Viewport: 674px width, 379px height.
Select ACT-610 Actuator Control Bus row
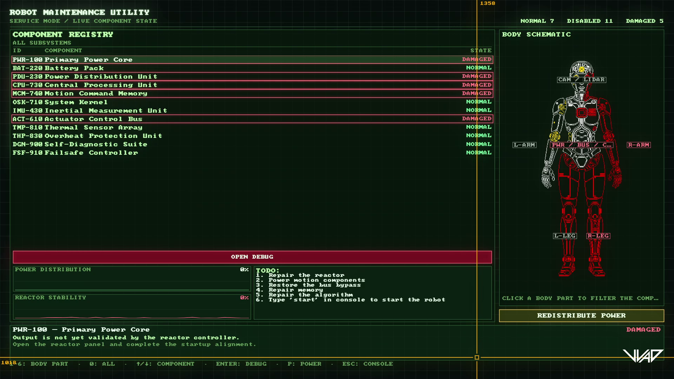tap(252, 119)
